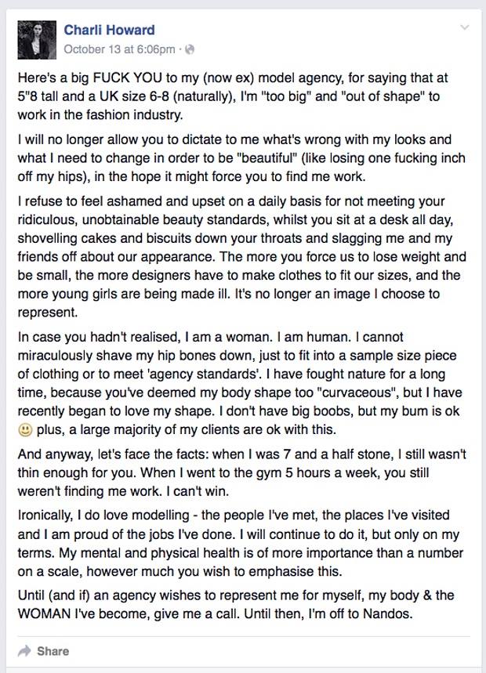This screenshot has width=486, height=673.
Task: Click the share arrow icon
Action: (x=24, y=650)
